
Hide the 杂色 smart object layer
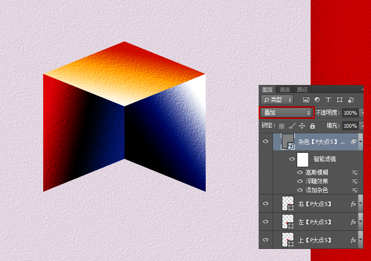(266, 142)
